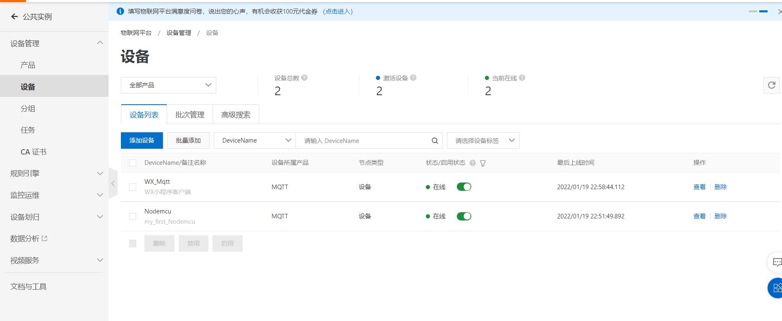
Task: Check the WX_Mqtt row checkbox
Action: coord(132,187)
